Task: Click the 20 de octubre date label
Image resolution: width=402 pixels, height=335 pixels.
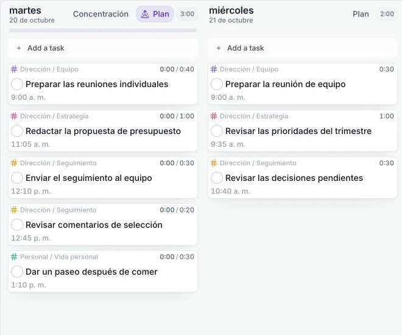Action: (x=32, y=20)
